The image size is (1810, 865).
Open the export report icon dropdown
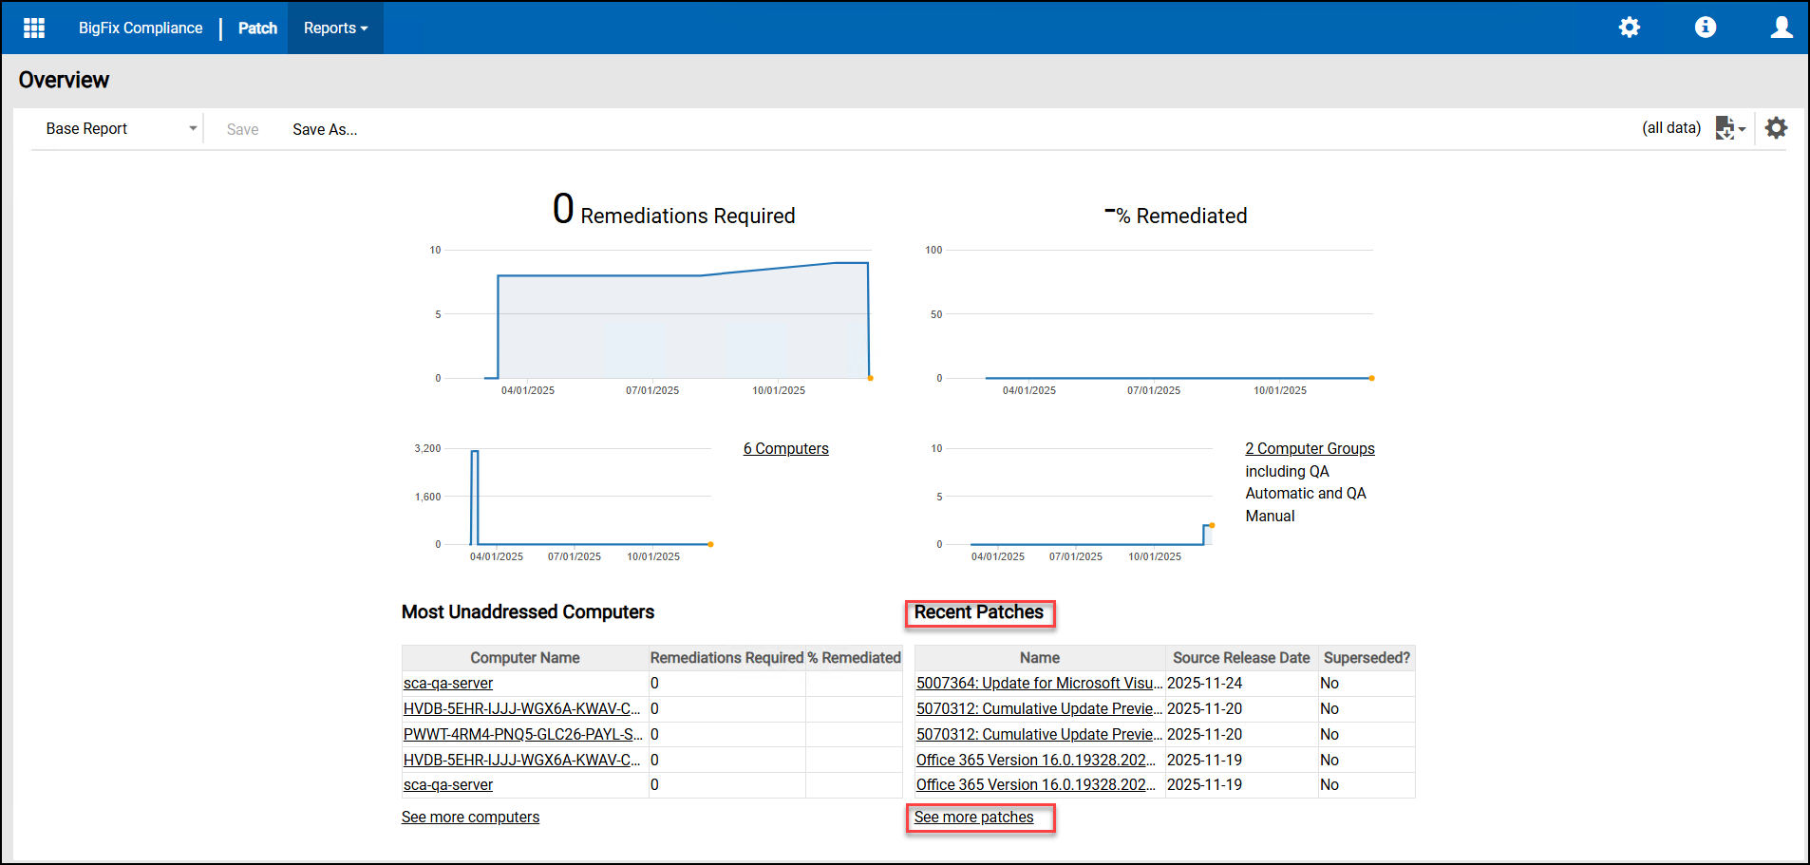[x=1729, y=128]
